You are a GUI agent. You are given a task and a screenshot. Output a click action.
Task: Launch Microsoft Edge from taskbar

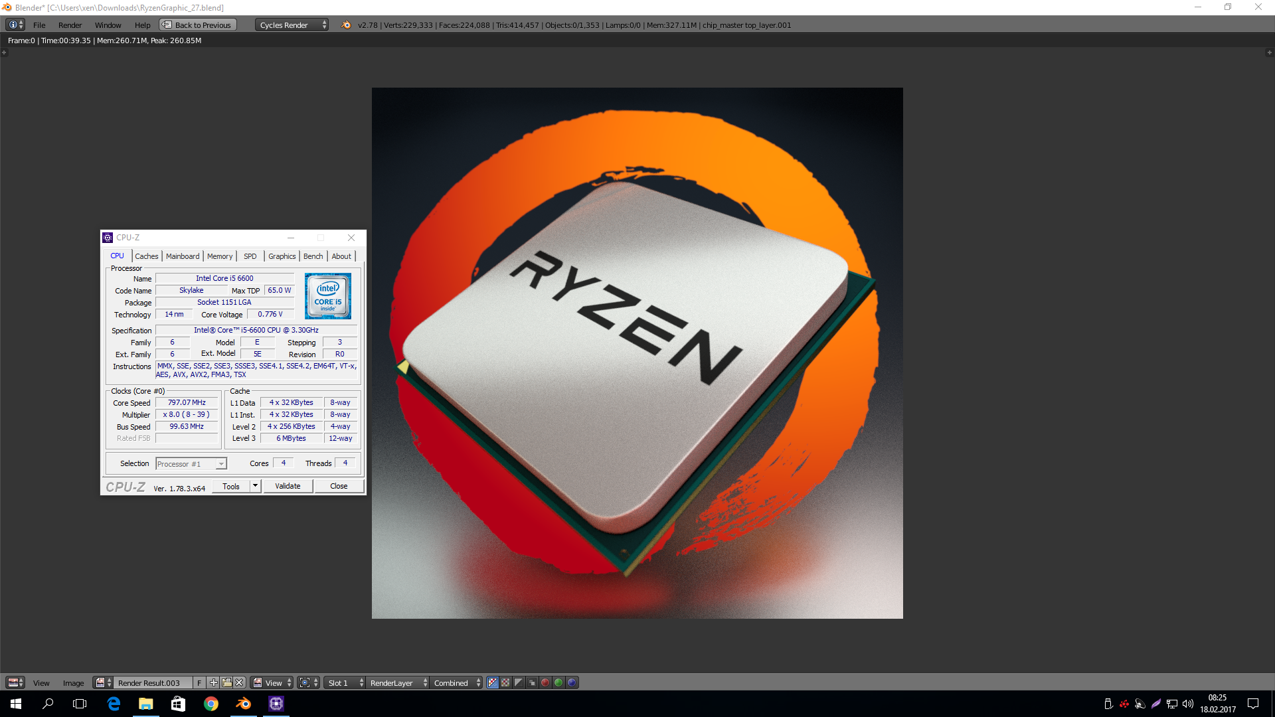tap(114, 704)
